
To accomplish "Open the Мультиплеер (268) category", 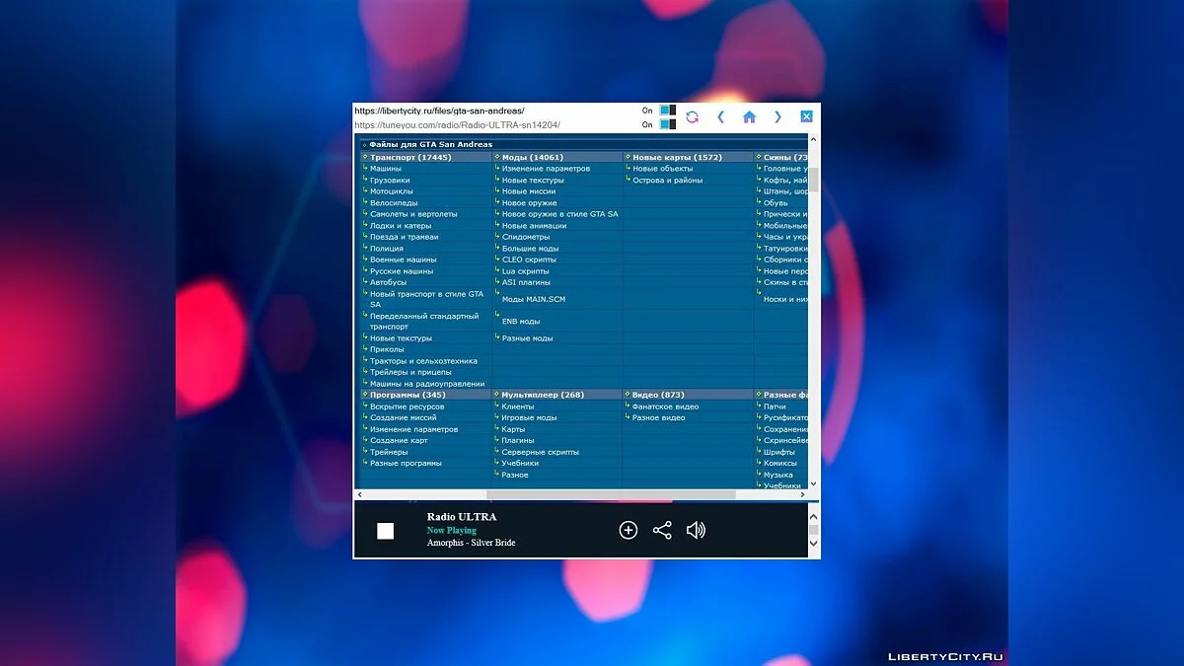I will pos(543,395).
